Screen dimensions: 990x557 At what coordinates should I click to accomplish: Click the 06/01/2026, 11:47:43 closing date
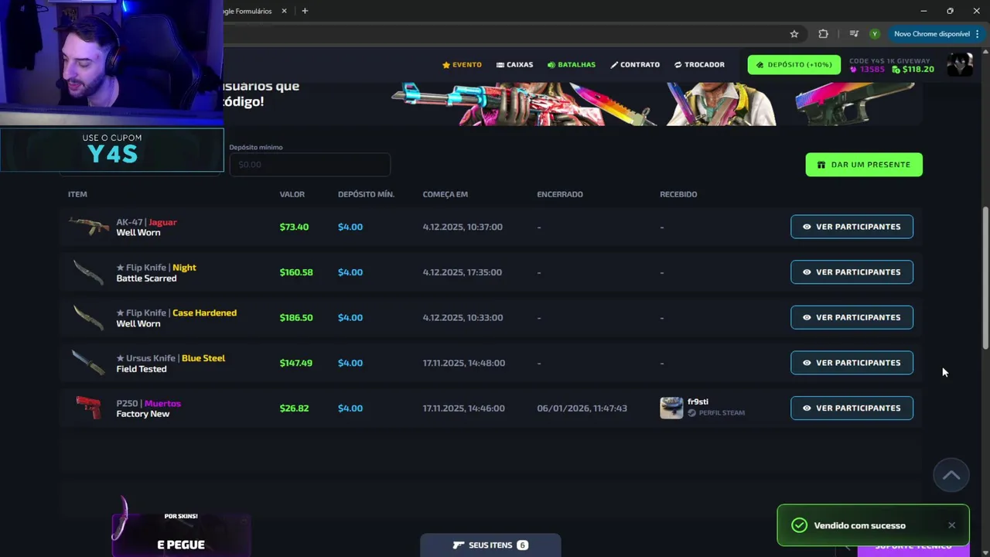tap(582, 408)
